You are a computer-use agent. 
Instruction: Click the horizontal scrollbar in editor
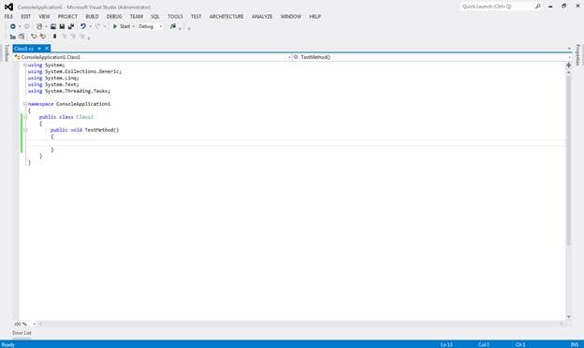click(301, 325)
